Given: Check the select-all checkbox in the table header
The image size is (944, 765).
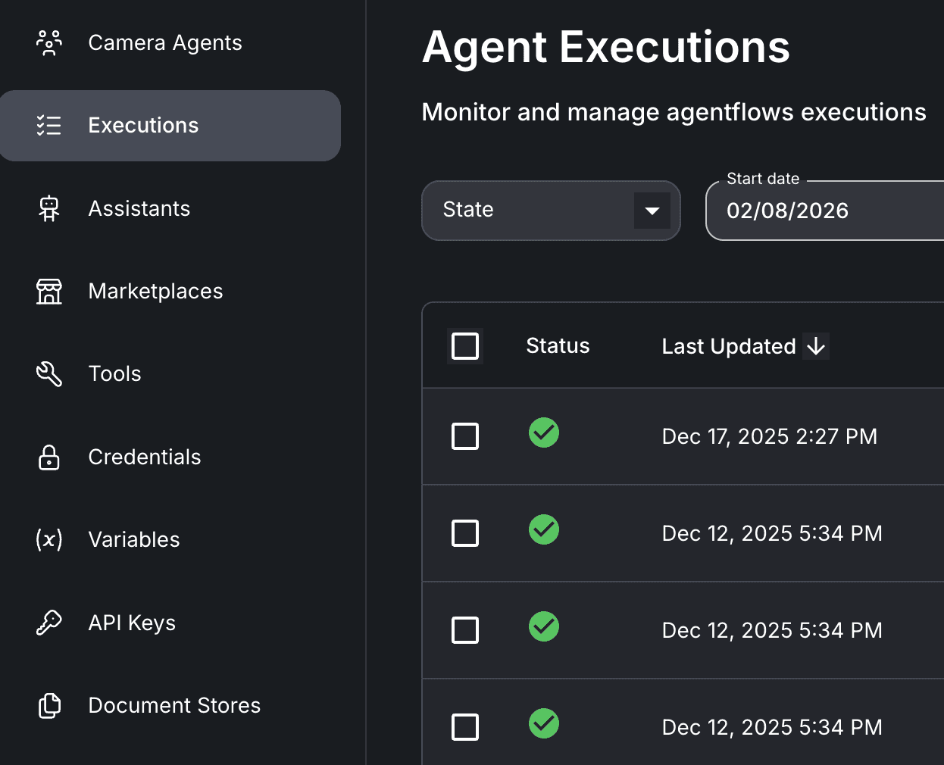Looking at the screenshot, I should pyautogui.click(x=464, y=345).
